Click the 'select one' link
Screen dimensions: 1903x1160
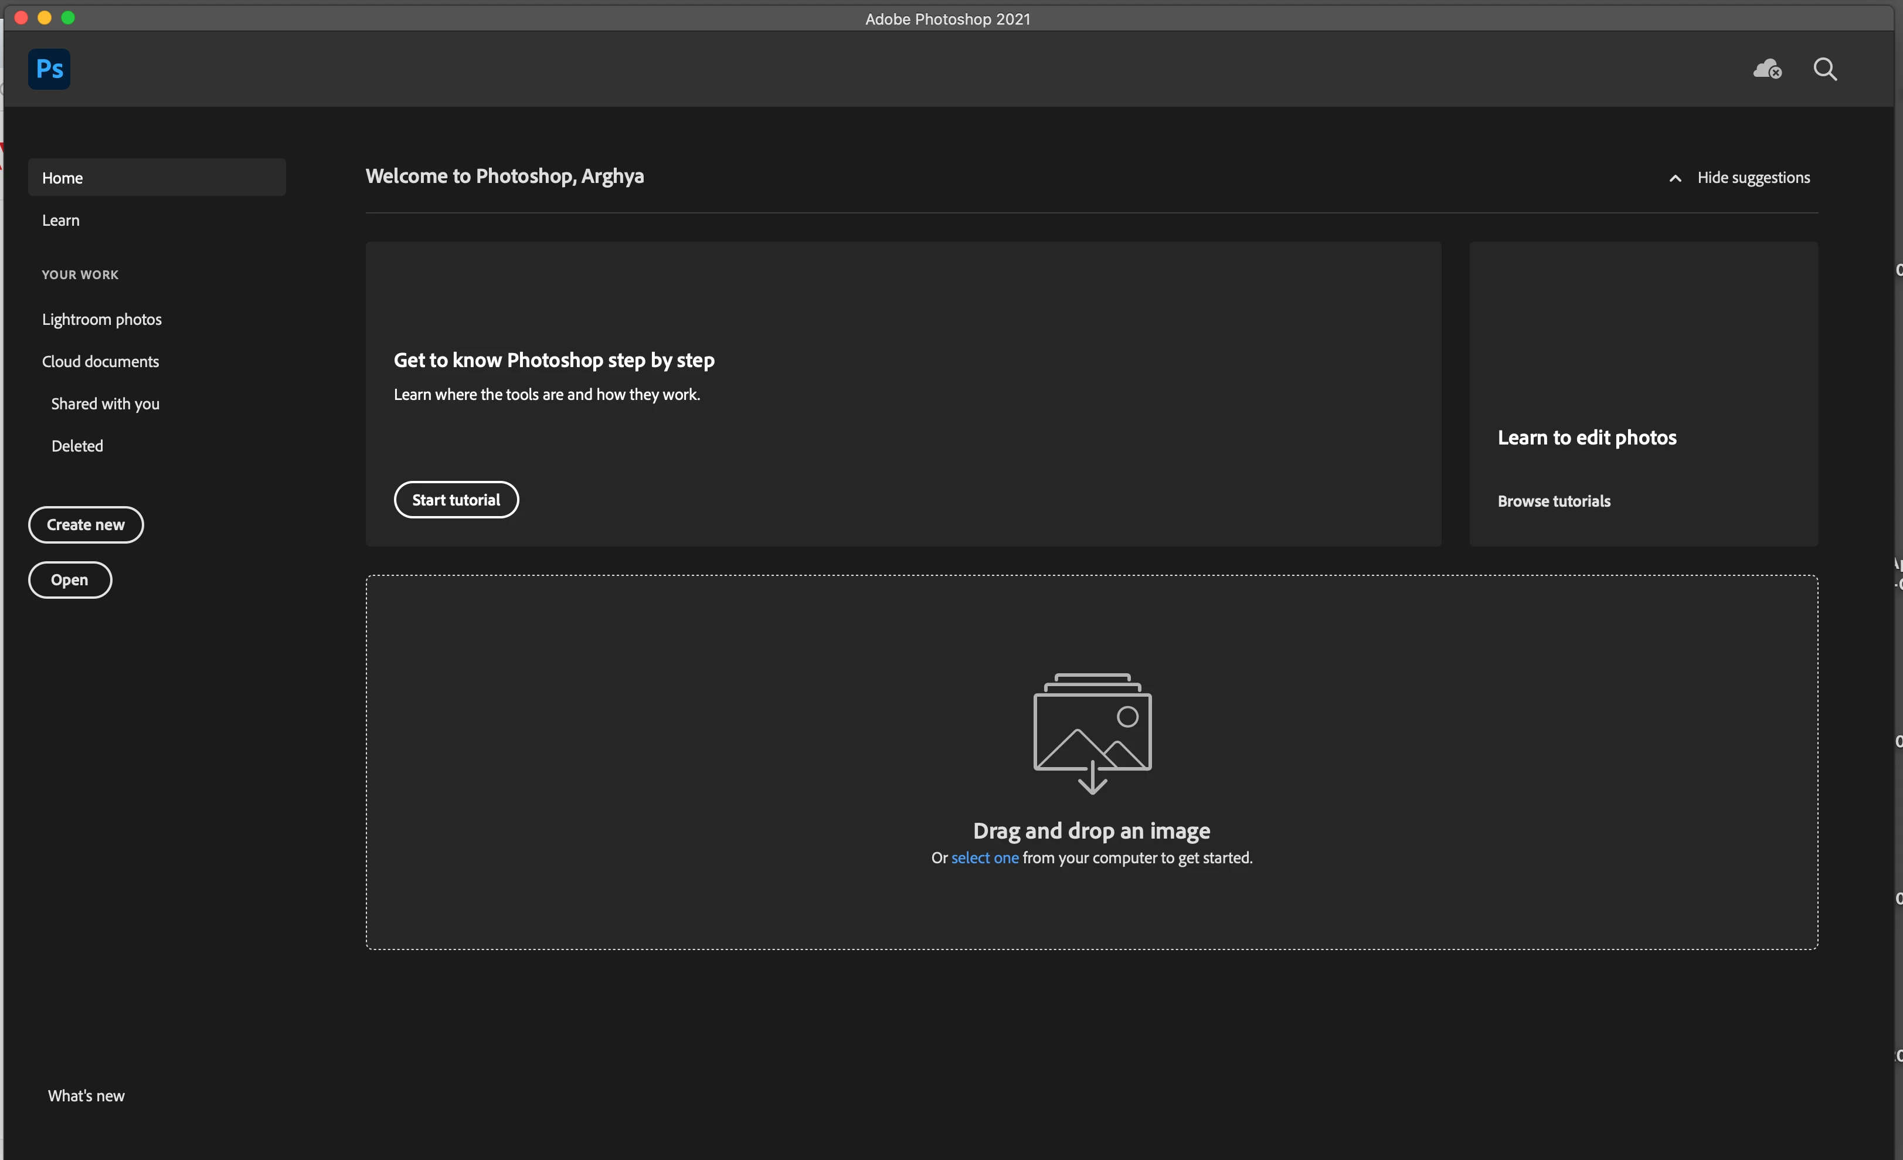pos(985,858)
